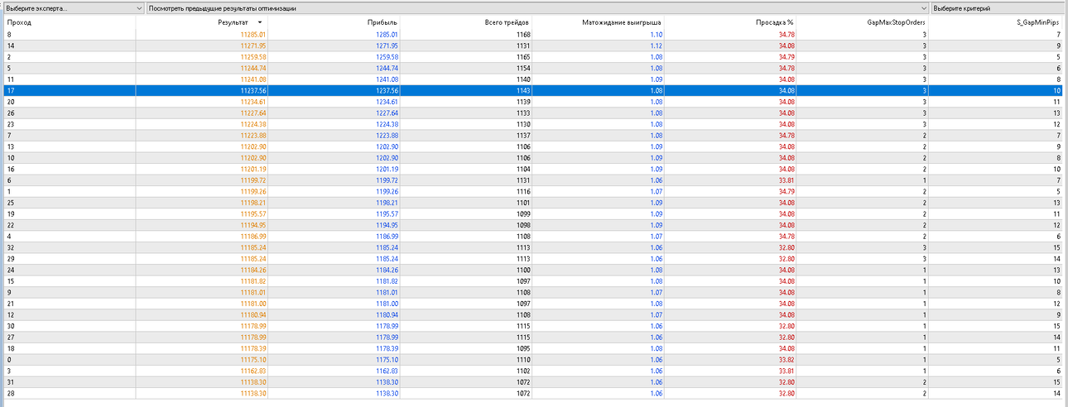Open the 'Посмотреть предыдущие результаты оптимизации' dropdown
The width and height of the screenshot is (1068, 407).
[x=537, y=7]
